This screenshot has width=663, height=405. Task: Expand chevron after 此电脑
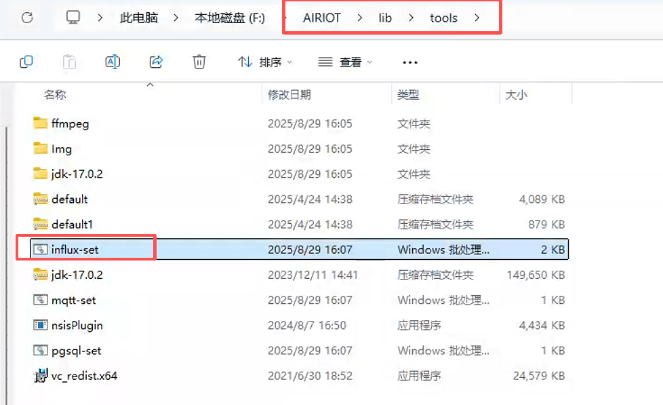tap(176, 18)
